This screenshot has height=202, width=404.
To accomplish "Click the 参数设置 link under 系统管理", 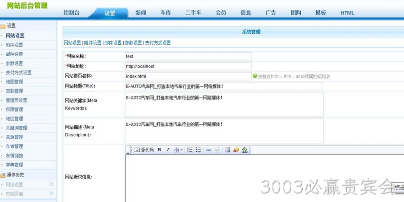I will (134, 43).
